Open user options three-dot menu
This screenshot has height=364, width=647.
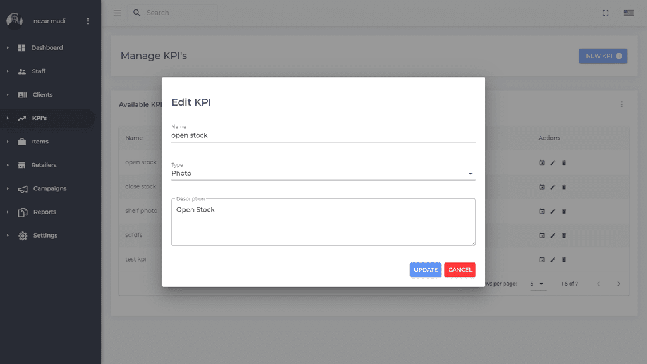[88, 21]
